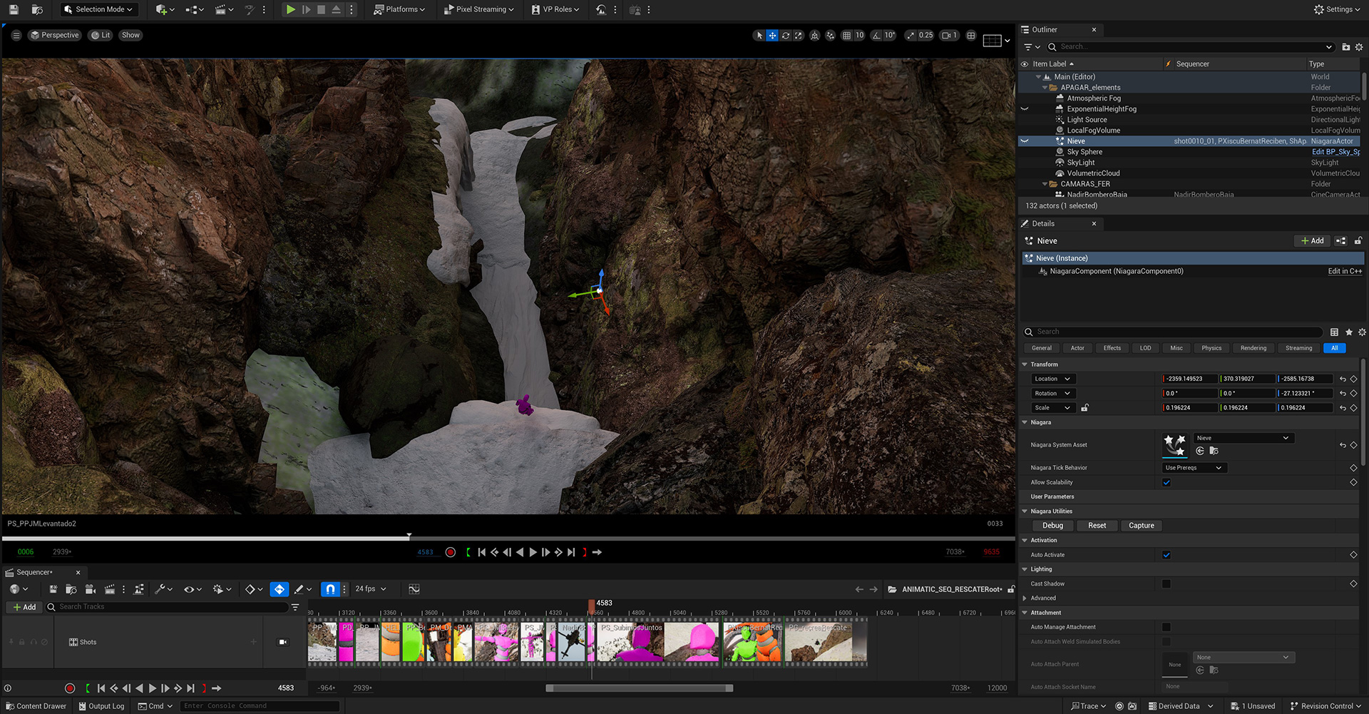
Task: Click the Save icon in the main toolbar
Action: click(x=14, y=9)
